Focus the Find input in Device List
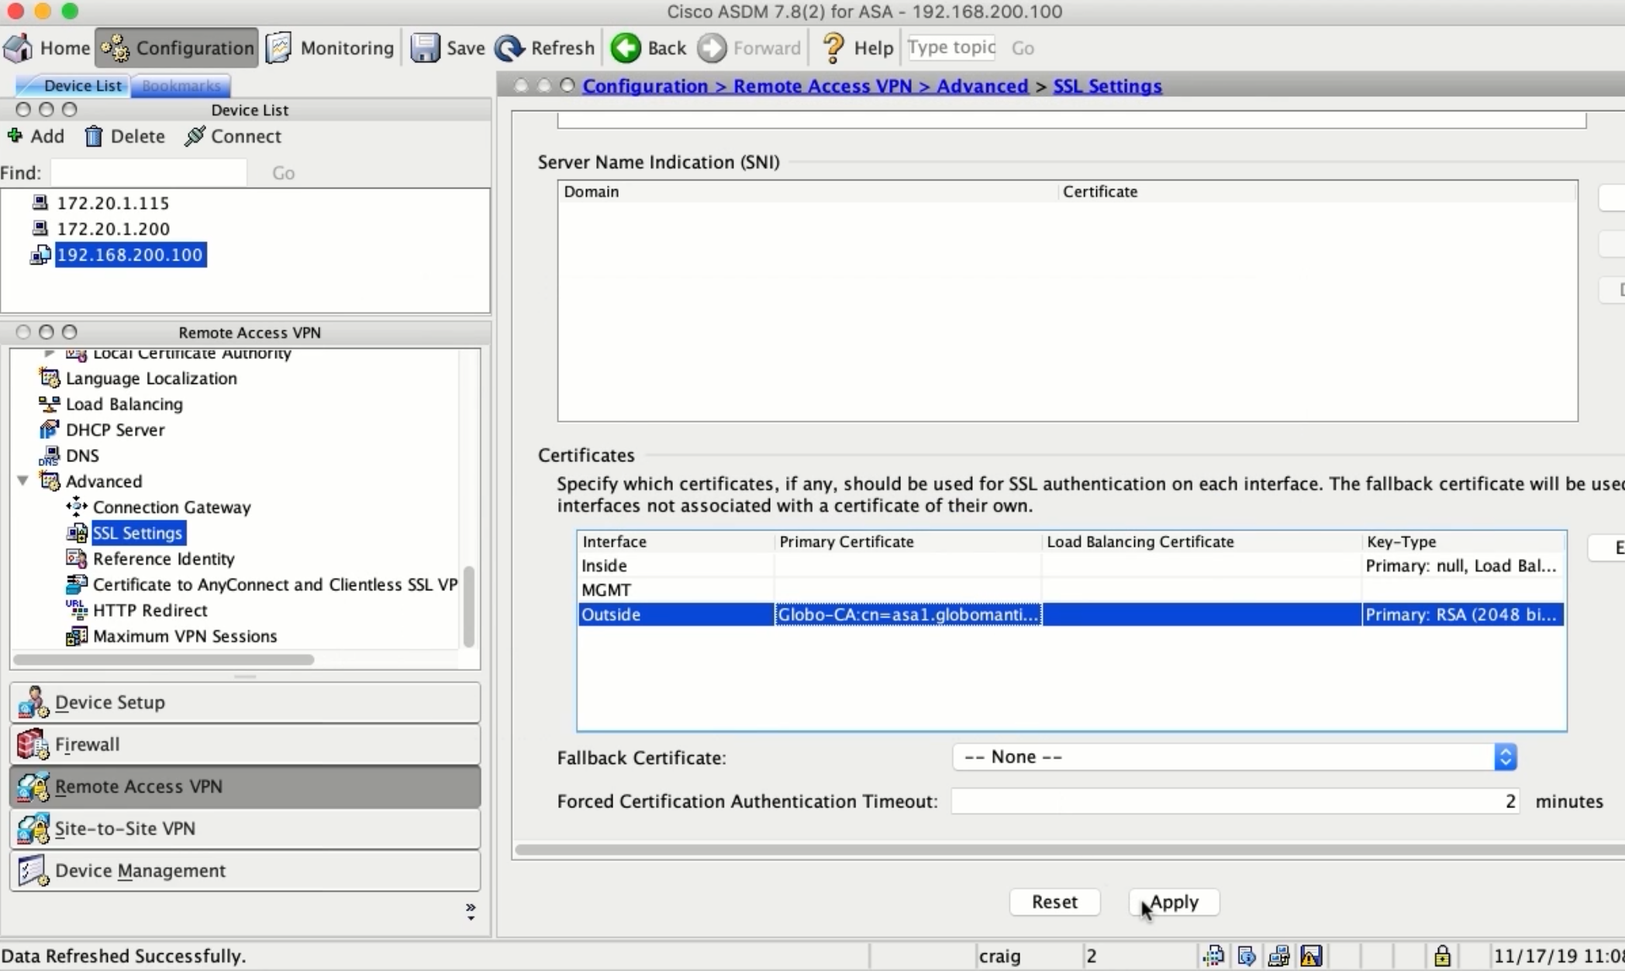 click(148, 172)
